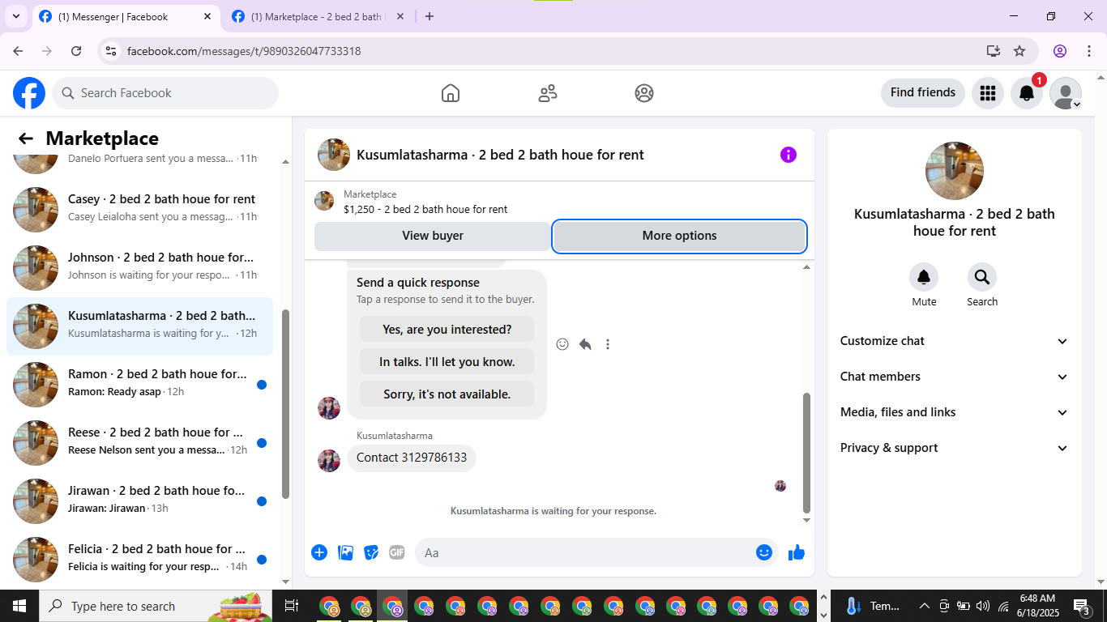Click the Windows taskbar search box
This screenshot has width=1107, height=622.
tap(157, 606)
